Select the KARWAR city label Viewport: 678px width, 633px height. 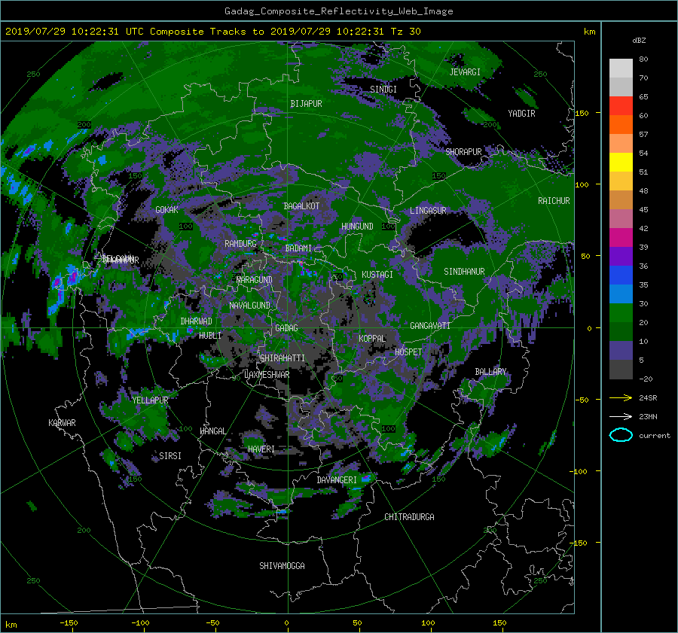coord(62,423)
